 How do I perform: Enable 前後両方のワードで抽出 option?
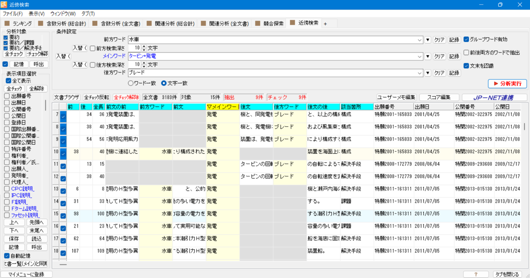click(x=466, y=52)
